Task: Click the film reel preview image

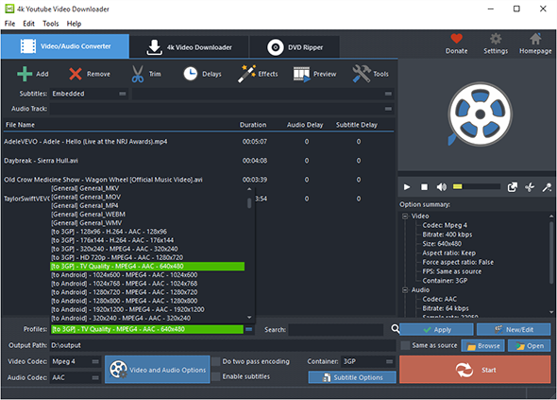Action: [480, 114]
